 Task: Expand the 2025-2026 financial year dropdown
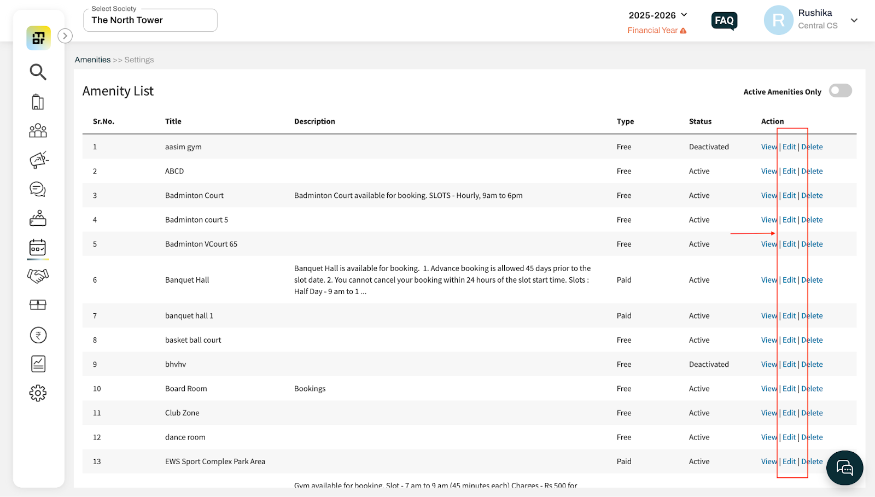pos(658,15)
